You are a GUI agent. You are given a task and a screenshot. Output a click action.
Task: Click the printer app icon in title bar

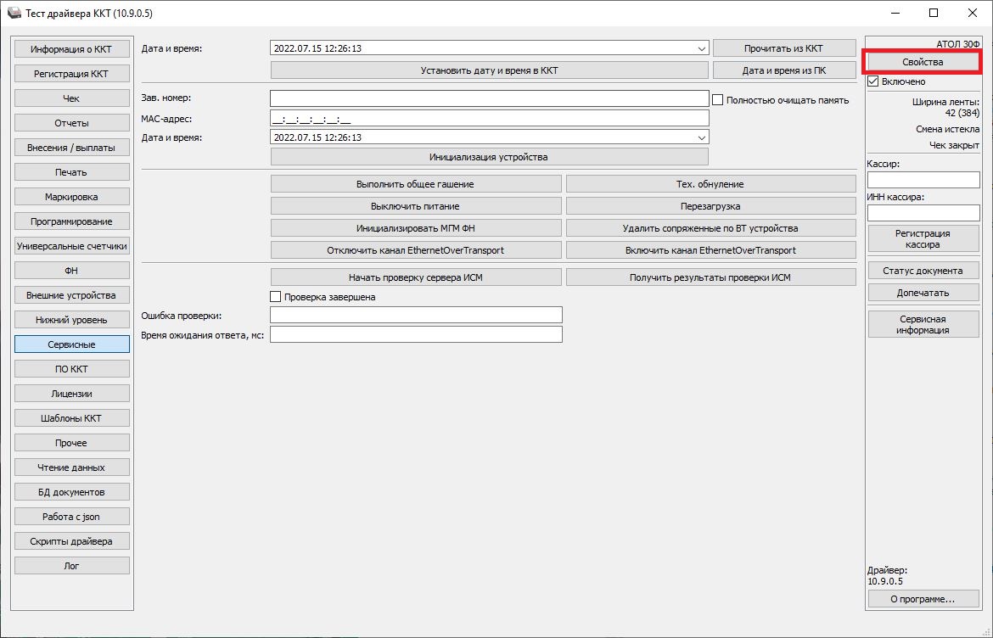14,14
